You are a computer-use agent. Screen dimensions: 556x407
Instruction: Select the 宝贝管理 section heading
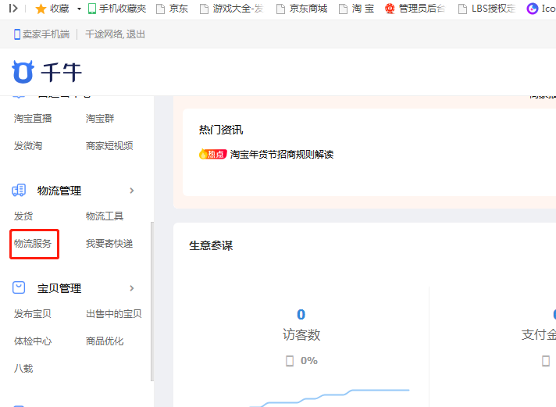coord(59,288)
